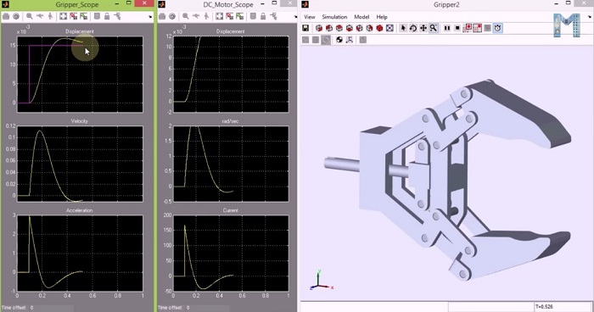Toggle the black-white sphere display icon
This screenshot has height=312, width=594.
339,40
